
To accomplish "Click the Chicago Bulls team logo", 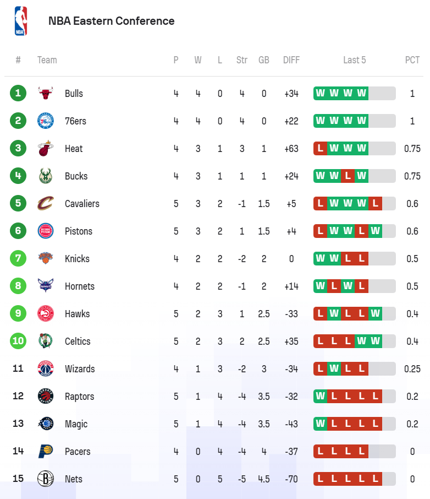I will pyautogui.click(x=46, y=93).
